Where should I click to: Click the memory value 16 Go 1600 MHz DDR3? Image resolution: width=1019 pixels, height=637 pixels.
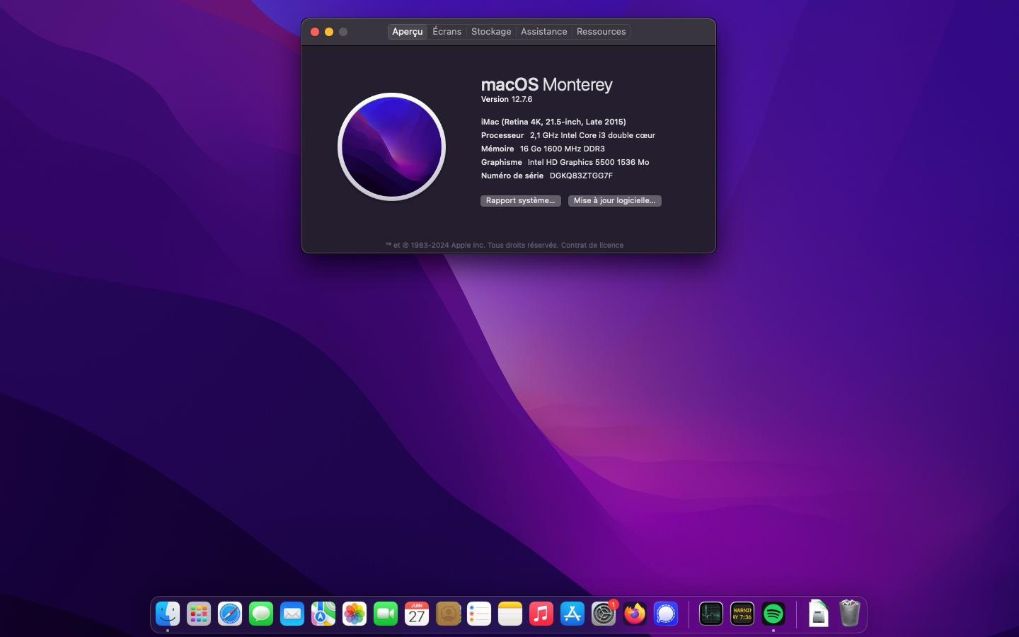[x=563, y=149]
